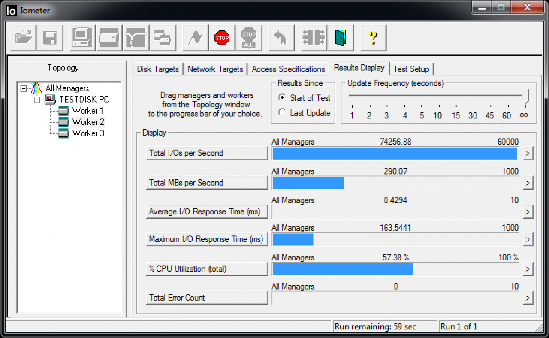This screenshot has width=549, height=338.
Task: Collapse the All Managers tree node
Action: point(24,88)
